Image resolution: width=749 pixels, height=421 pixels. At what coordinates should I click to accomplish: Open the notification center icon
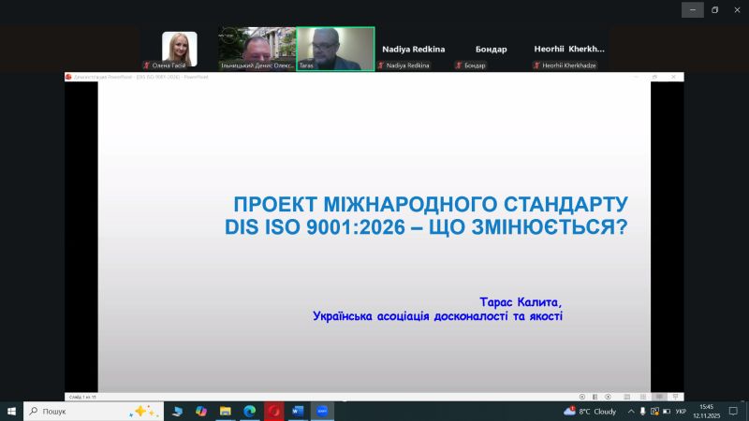pyautogui.click(x=732, y=411)
